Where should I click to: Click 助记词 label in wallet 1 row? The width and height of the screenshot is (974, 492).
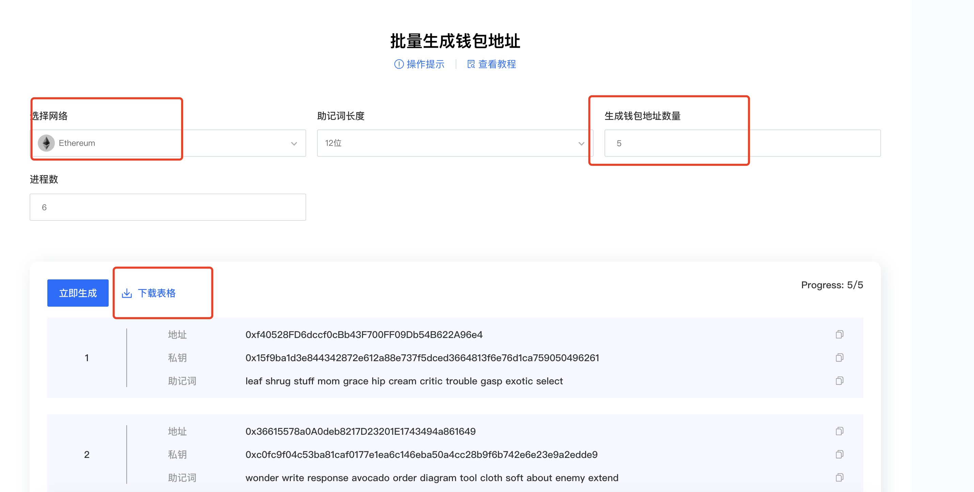[x=182, y=381]
